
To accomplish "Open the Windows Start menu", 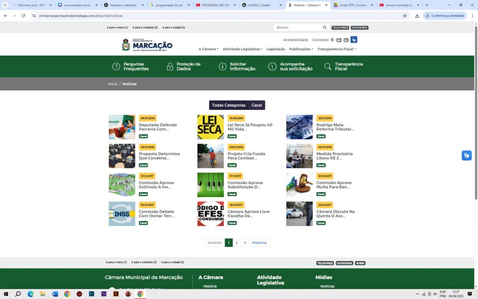I will 6,294.
